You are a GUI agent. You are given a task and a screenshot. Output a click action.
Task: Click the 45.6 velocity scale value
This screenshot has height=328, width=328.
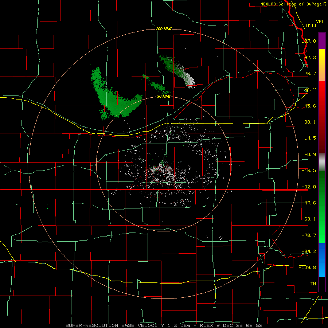(310, 106)
